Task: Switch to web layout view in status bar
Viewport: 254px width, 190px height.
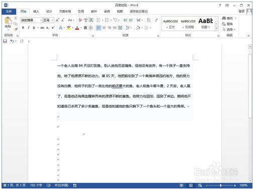Action: coord(200,185)
